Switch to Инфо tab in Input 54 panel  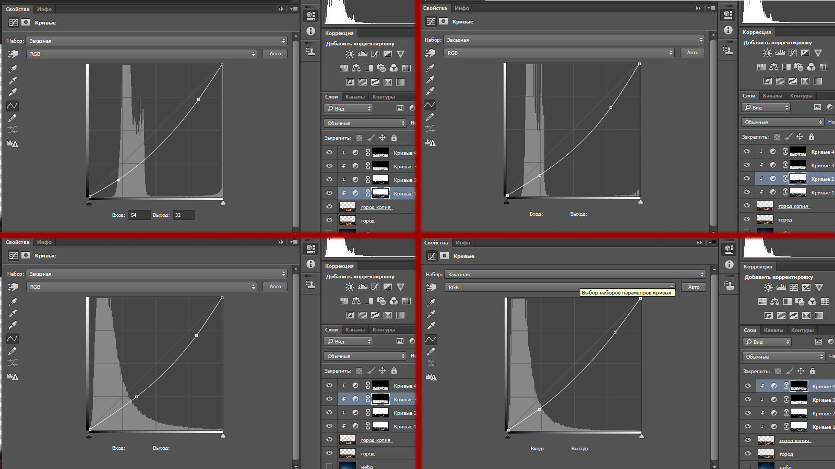44,9
